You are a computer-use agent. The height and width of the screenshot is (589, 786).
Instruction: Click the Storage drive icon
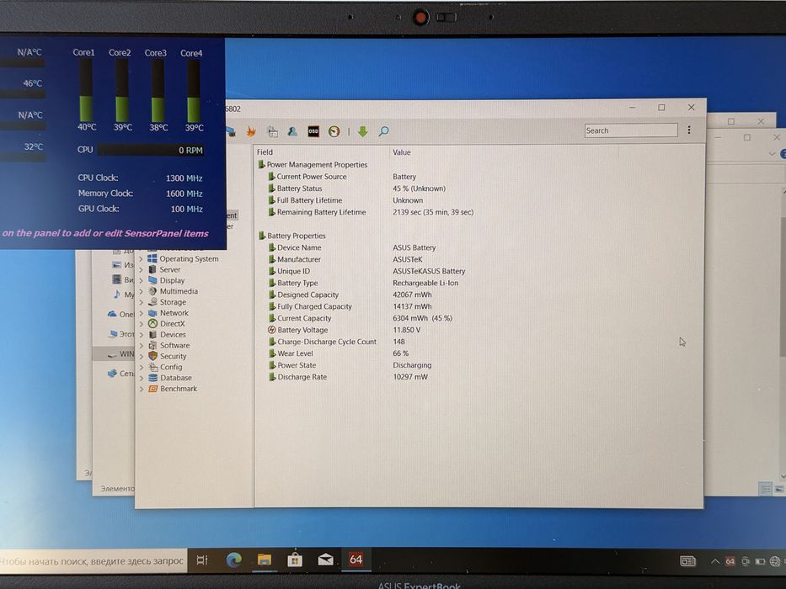[x=152, y=302]
